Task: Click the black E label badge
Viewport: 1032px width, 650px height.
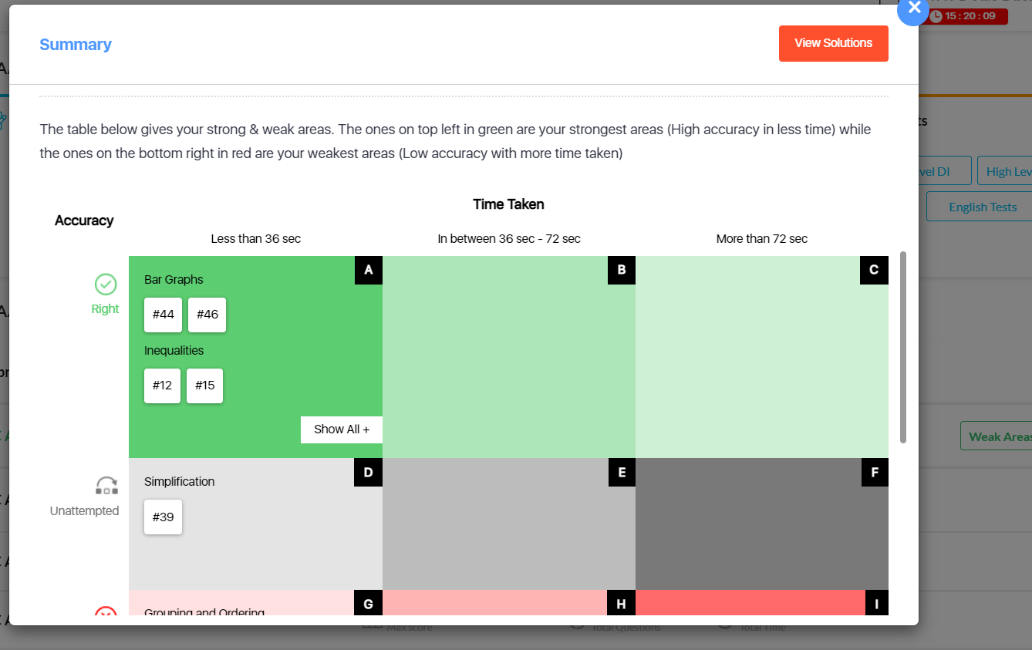Action: pos(621,472)
